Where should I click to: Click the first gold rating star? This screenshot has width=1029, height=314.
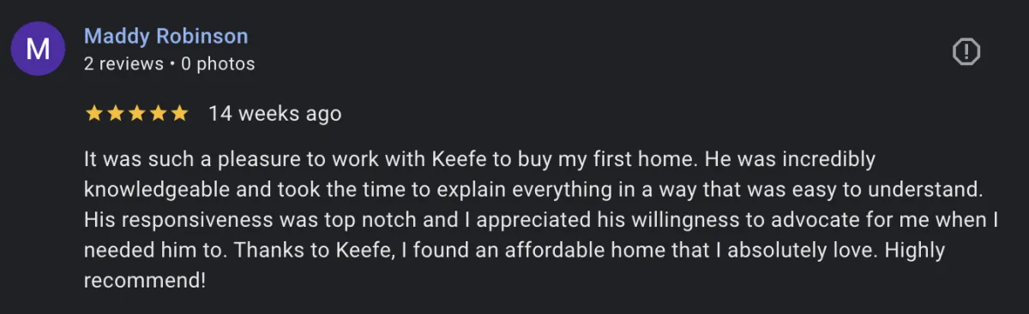point(94,114)
